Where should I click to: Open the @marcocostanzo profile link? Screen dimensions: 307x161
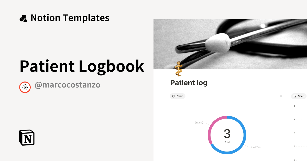pos(68,85)
